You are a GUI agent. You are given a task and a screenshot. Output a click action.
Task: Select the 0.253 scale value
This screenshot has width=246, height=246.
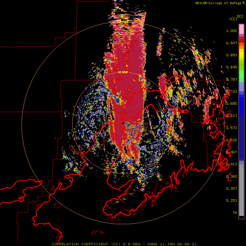[x=232, y=201]
